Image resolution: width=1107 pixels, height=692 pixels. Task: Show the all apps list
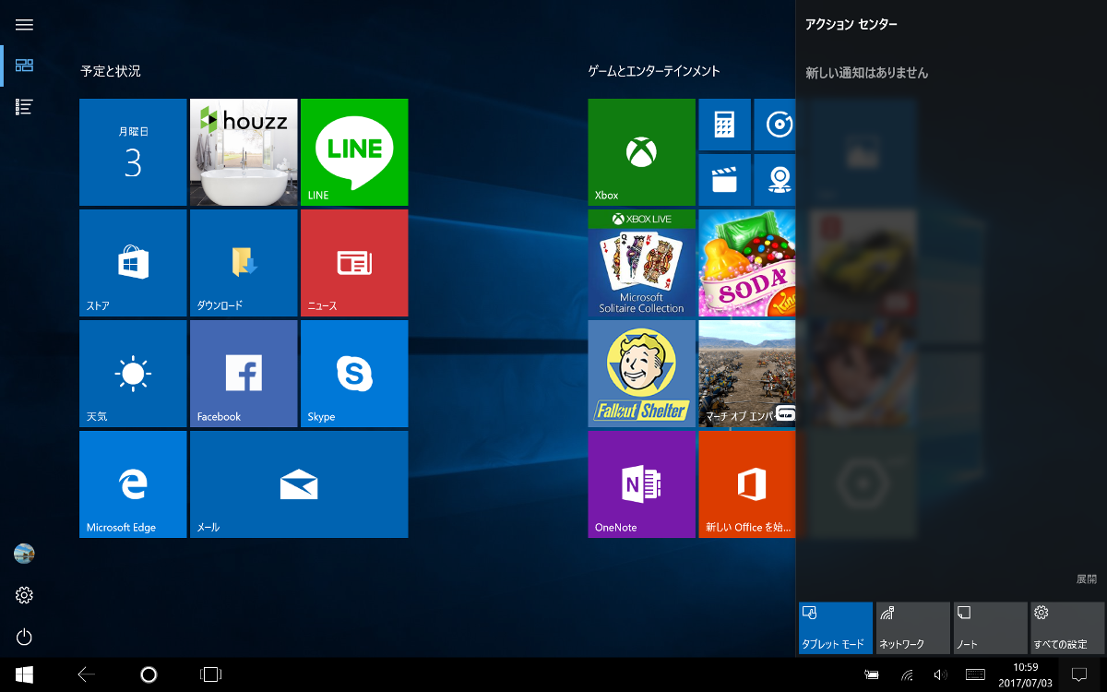click(x=24, y=107)
